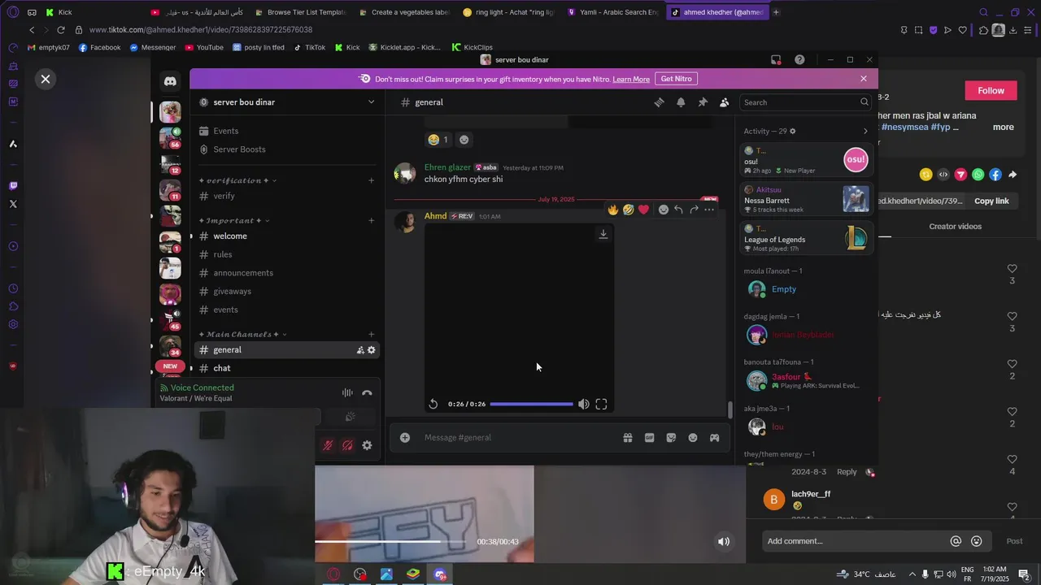1041x585 pixels.
Task: Collapse the verification category
Action: (237, 180)
